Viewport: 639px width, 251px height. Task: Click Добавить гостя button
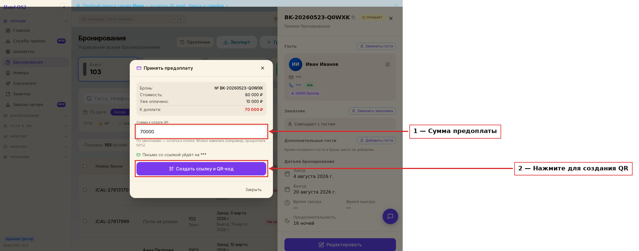[376, 141]
